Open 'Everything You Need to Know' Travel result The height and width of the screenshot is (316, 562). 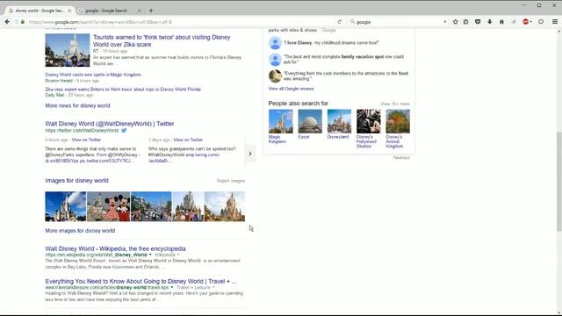(x=140, y=281)
